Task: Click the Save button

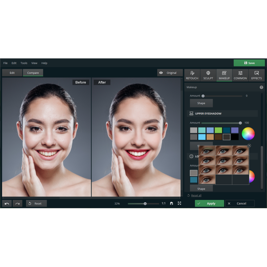Action: [x=249, y=63]
